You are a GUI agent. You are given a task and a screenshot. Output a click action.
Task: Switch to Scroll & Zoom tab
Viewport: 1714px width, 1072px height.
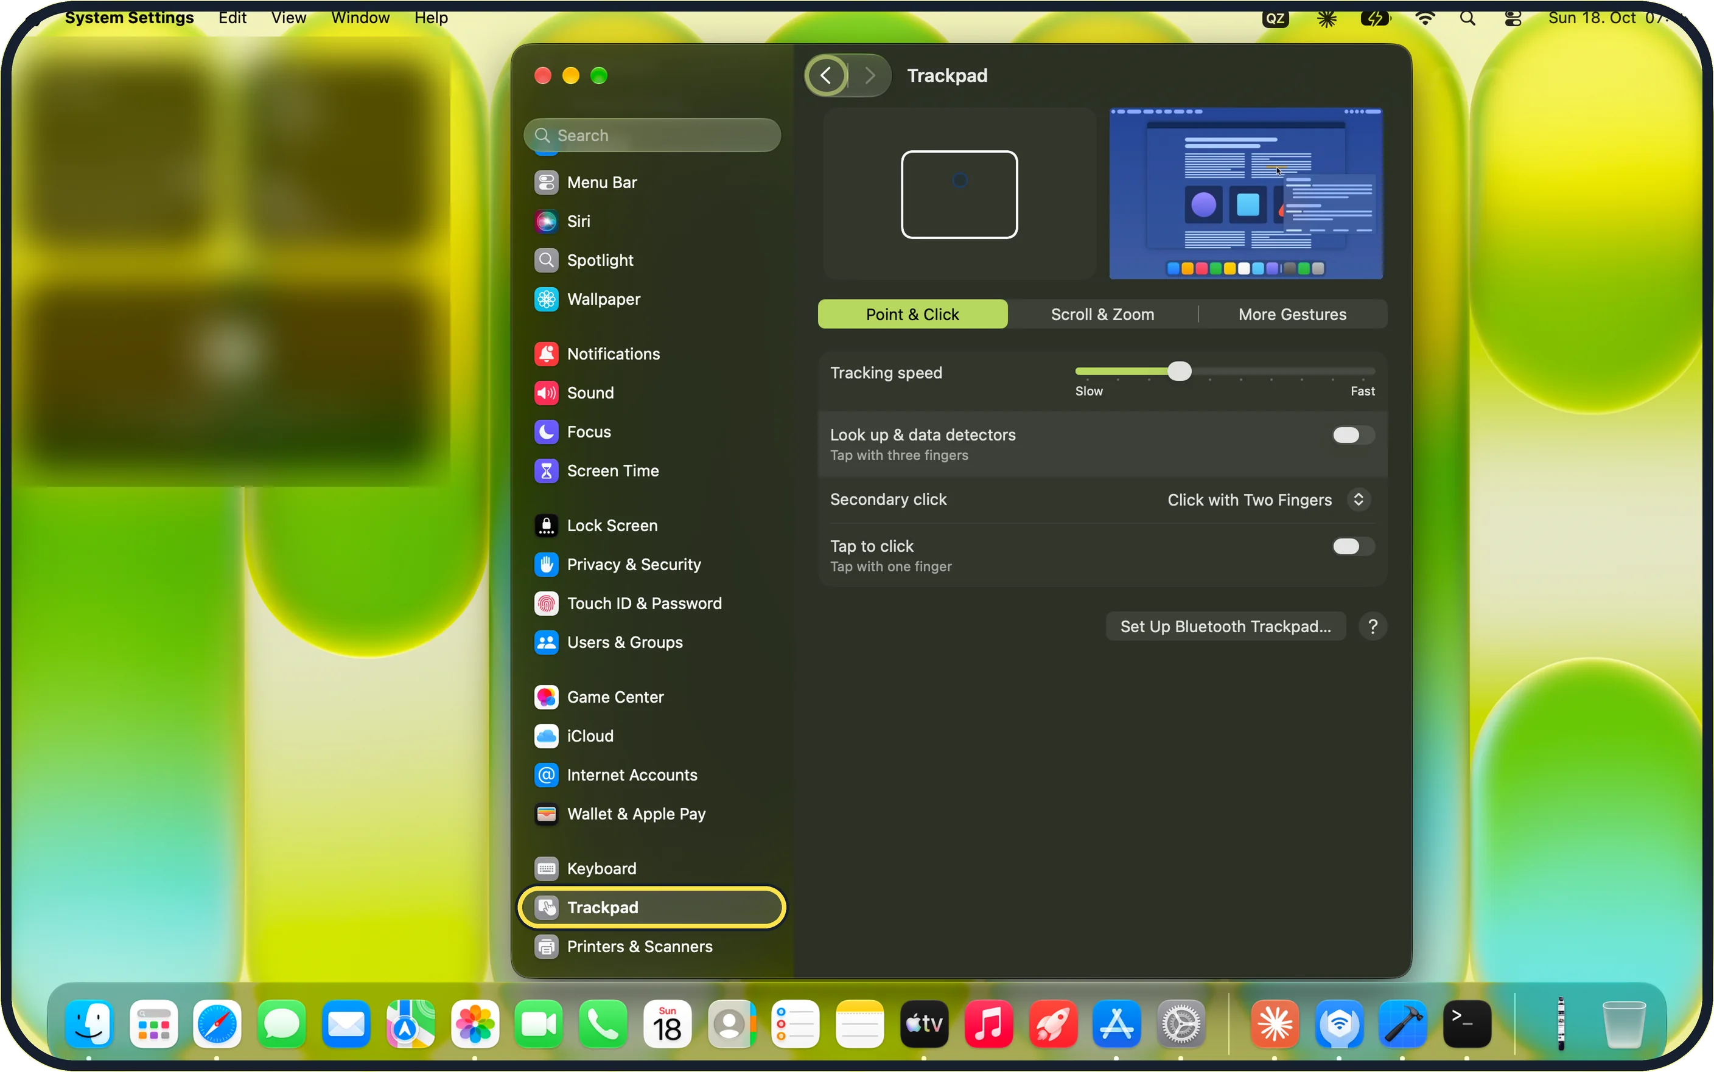click(1102, 315)
